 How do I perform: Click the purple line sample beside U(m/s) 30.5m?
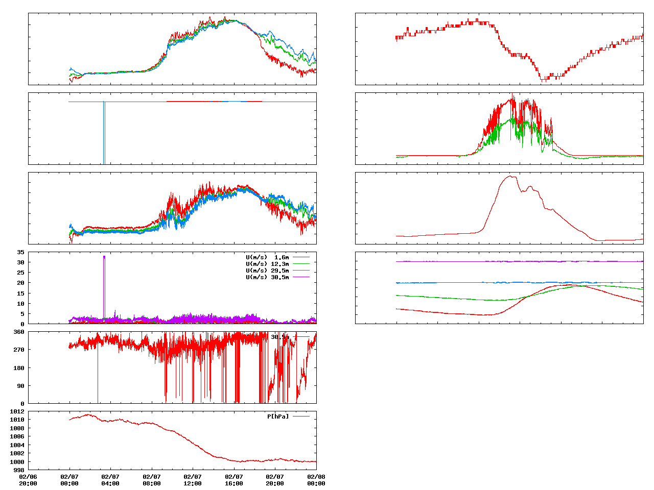[x=301, y=277]
